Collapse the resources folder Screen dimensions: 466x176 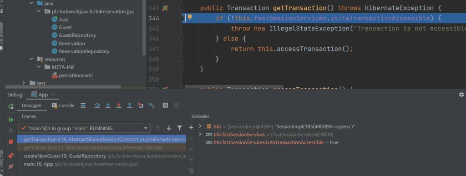pyautogui.click(x=31, y=59)
